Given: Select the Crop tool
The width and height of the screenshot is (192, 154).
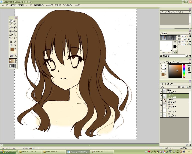Looking at the screenshot, I should pos(11,42).
